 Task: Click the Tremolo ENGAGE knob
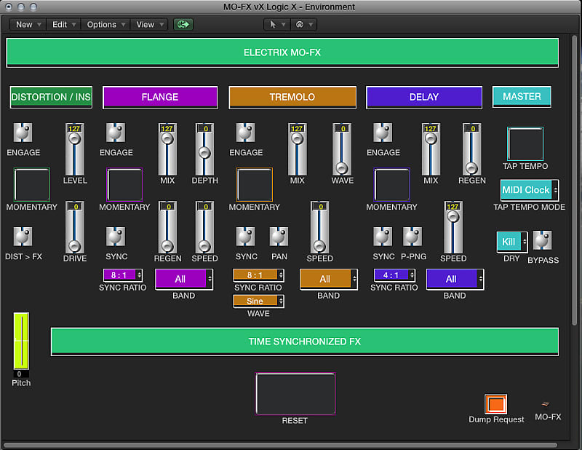coord(244,134)
